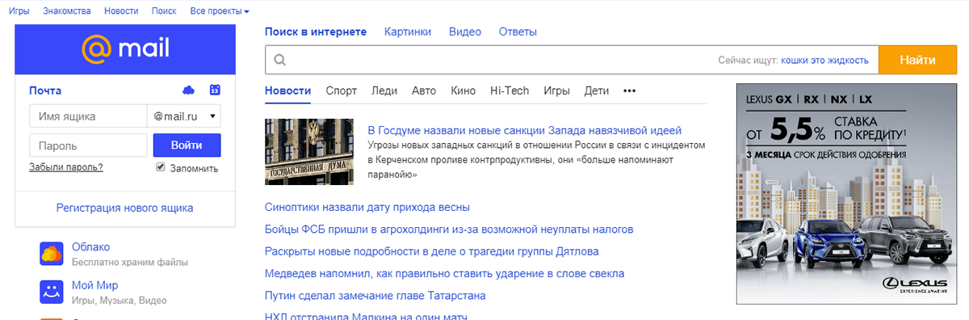Open Регистрация нового ящика link
Screen dimensions: 969x320
(125, 208)
